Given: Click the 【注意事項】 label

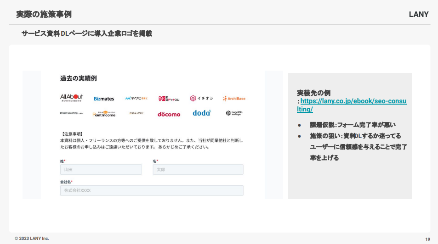Looking at the screenshot, I should (x=72, y=134).
